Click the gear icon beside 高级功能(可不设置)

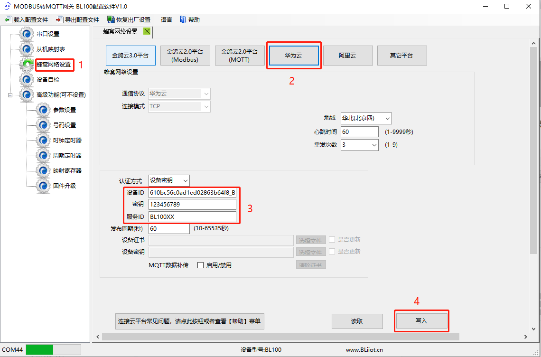[26, 94]
